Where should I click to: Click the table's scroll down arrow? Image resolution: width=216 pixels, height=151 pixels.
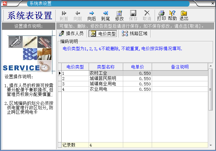210,145
